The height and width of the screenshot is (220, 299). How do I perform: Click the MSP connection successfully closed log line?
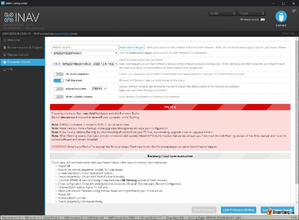click(40, 34)
